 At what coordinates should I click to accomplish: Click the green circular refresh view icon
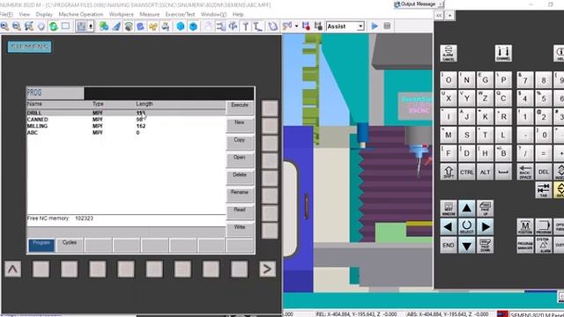tap(53, 26)
